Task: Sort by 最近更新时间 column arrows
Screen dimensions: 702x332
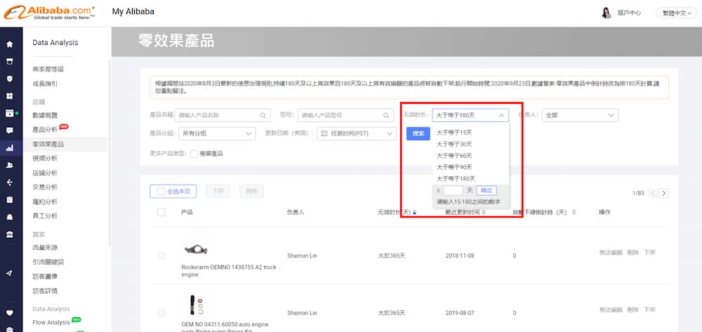Action: 484,212
